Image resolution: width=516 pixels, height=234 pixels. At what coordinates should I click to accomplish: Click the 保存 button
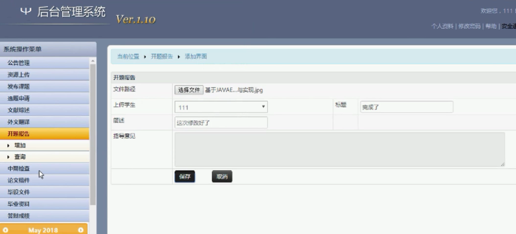[185, 177]
